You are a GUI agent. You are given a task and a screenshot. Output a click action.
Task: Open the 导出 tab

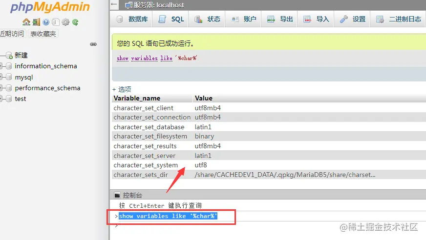point(279,19)
